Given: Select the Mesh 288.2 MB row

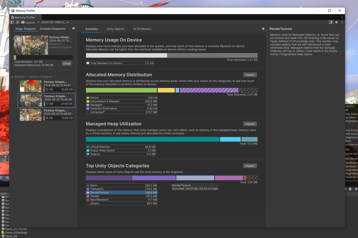Looking at the screenshot, I should pos(121,185).
